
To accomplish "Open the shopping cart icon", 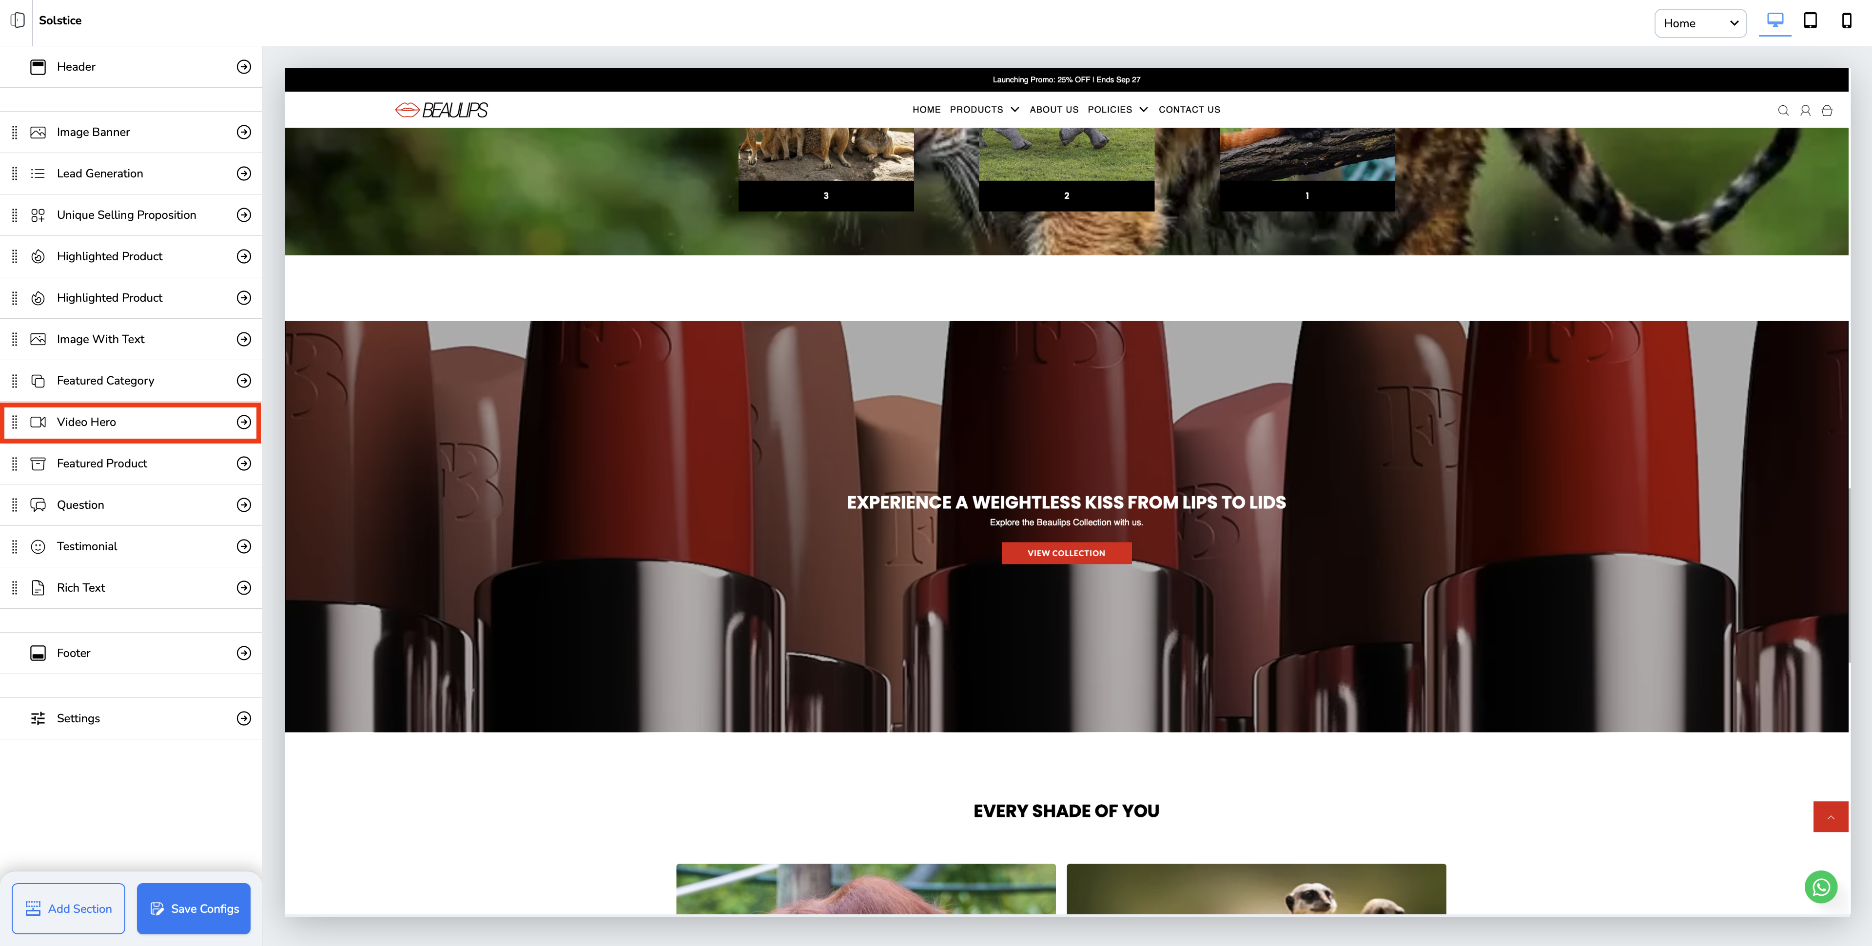I will tap(1827, 111).
